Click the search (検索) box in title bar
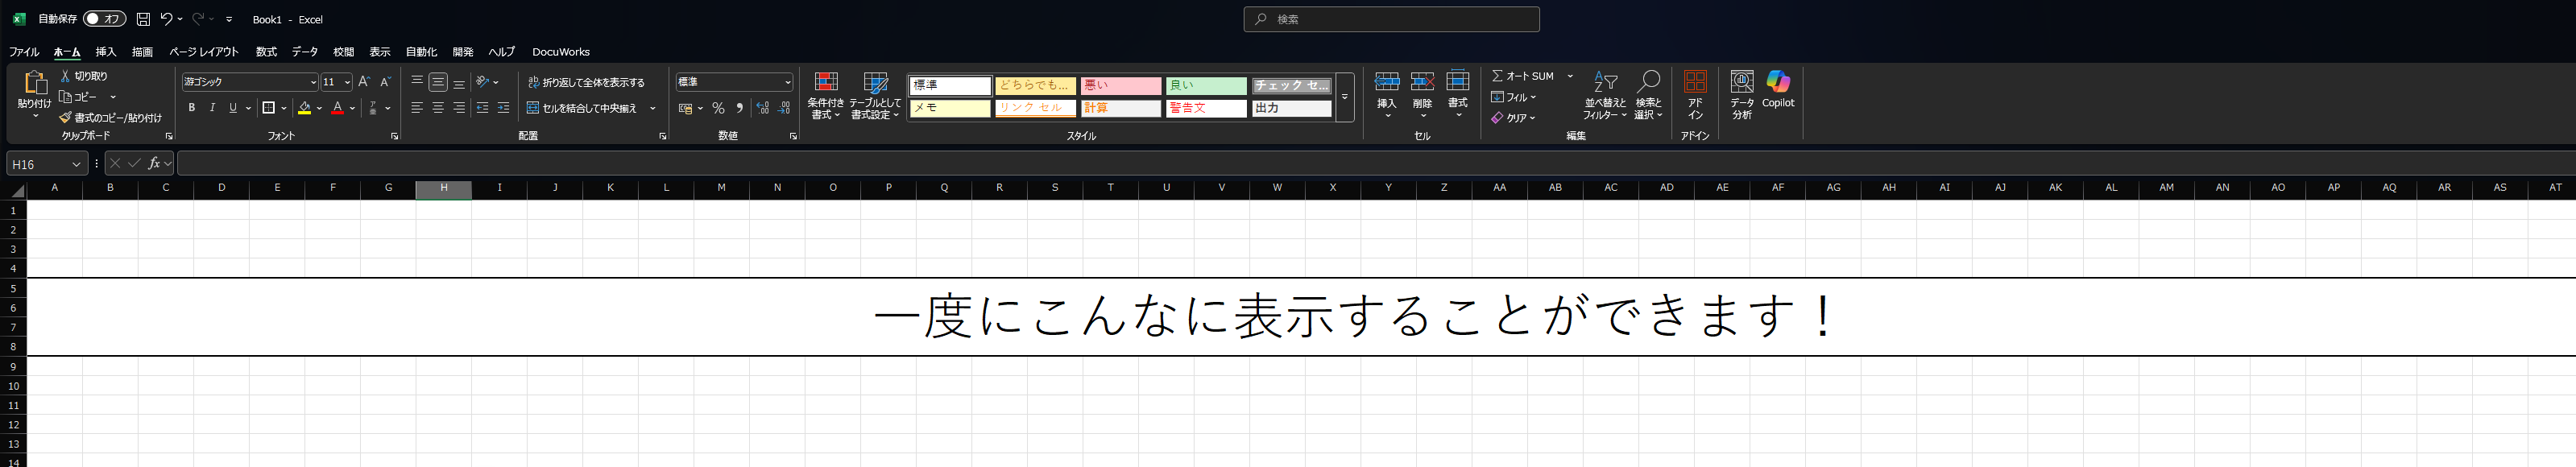Image resolution: width=2576 pixels, height=467 pixels. [x=1390, y=19]
